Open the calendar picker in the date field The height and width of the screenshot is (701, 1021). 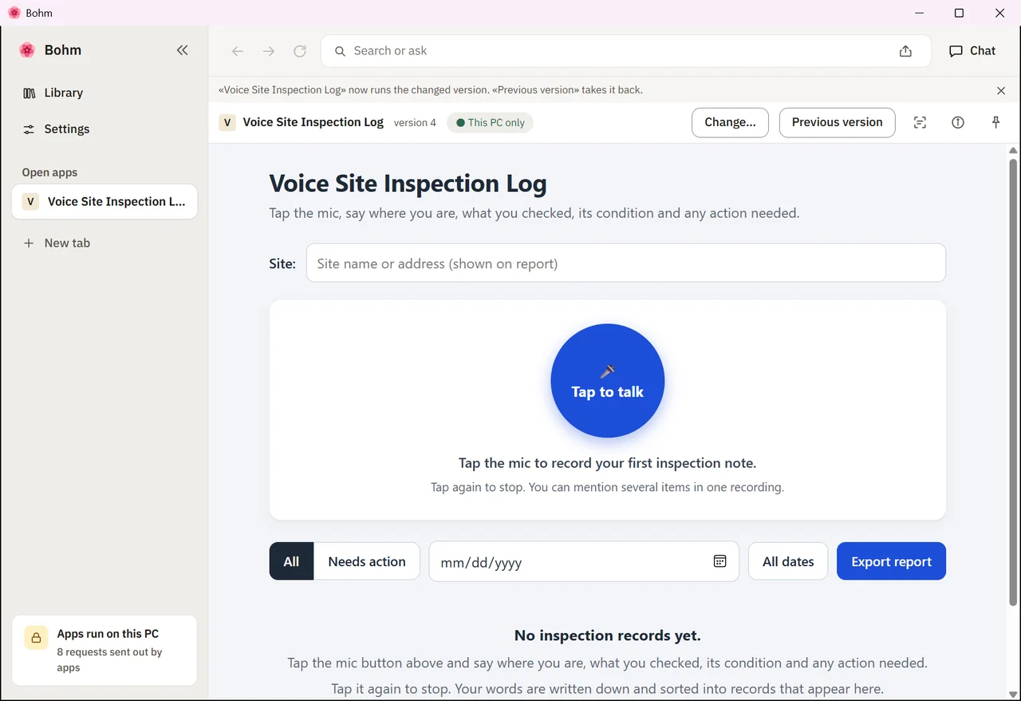tap(719, 561)
